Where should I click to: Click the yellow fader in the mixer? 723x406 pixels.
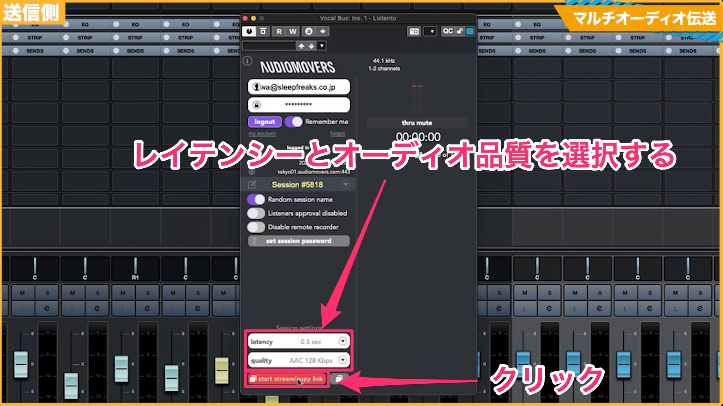coord(222,370)
